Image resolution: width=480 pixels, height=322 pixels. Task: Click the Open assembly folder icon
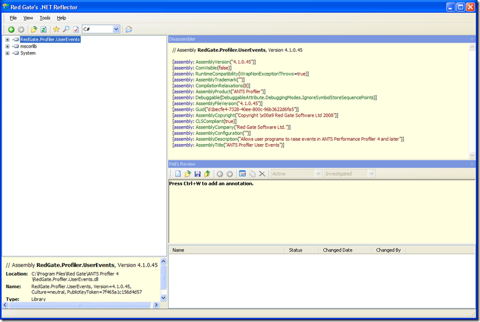33,29
